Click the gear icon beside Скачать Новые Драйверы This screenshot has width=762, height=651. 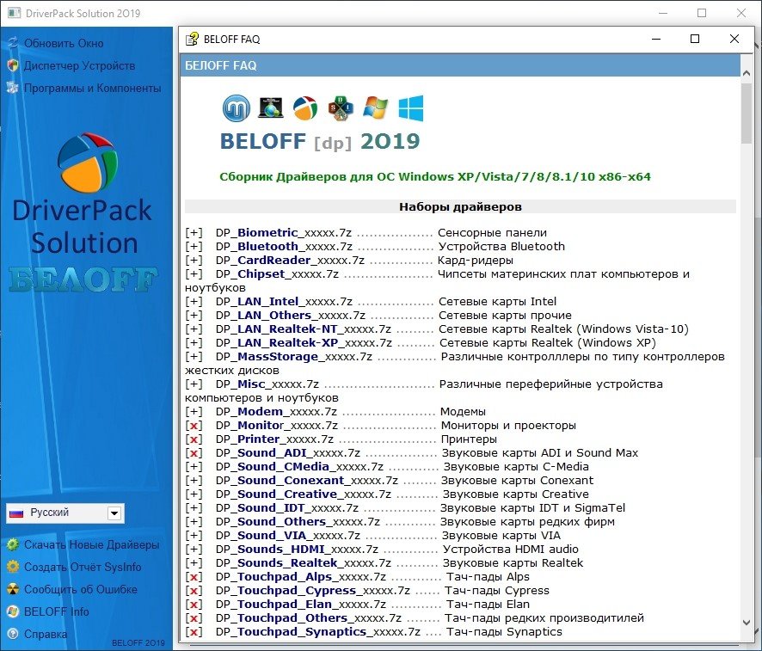13,544
